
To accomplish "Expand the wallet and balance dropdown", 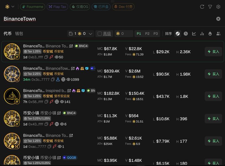I will coord(80,34).
